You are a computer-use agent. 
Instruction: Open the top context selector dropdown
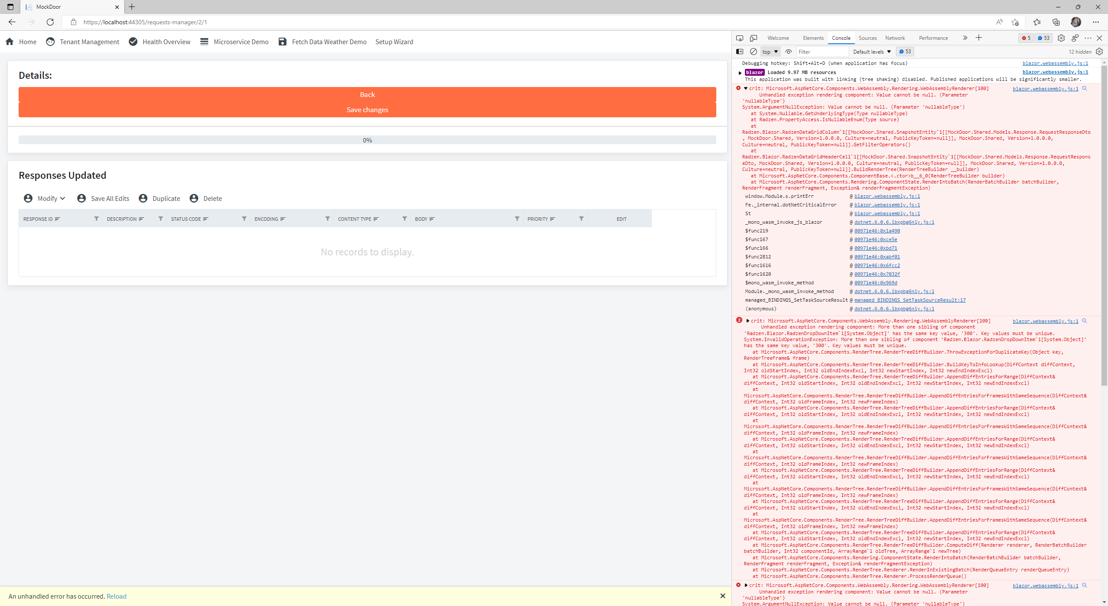coord(770,52)
